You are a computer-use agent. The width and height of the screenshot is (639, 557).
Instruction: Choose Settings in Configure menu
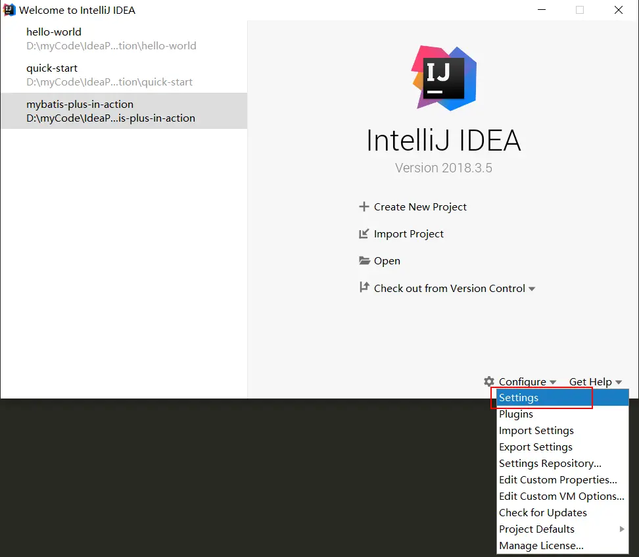click(562, 398)
